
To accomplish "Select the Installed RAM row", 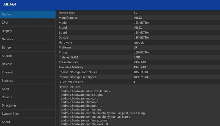I will tap(137, 57).
